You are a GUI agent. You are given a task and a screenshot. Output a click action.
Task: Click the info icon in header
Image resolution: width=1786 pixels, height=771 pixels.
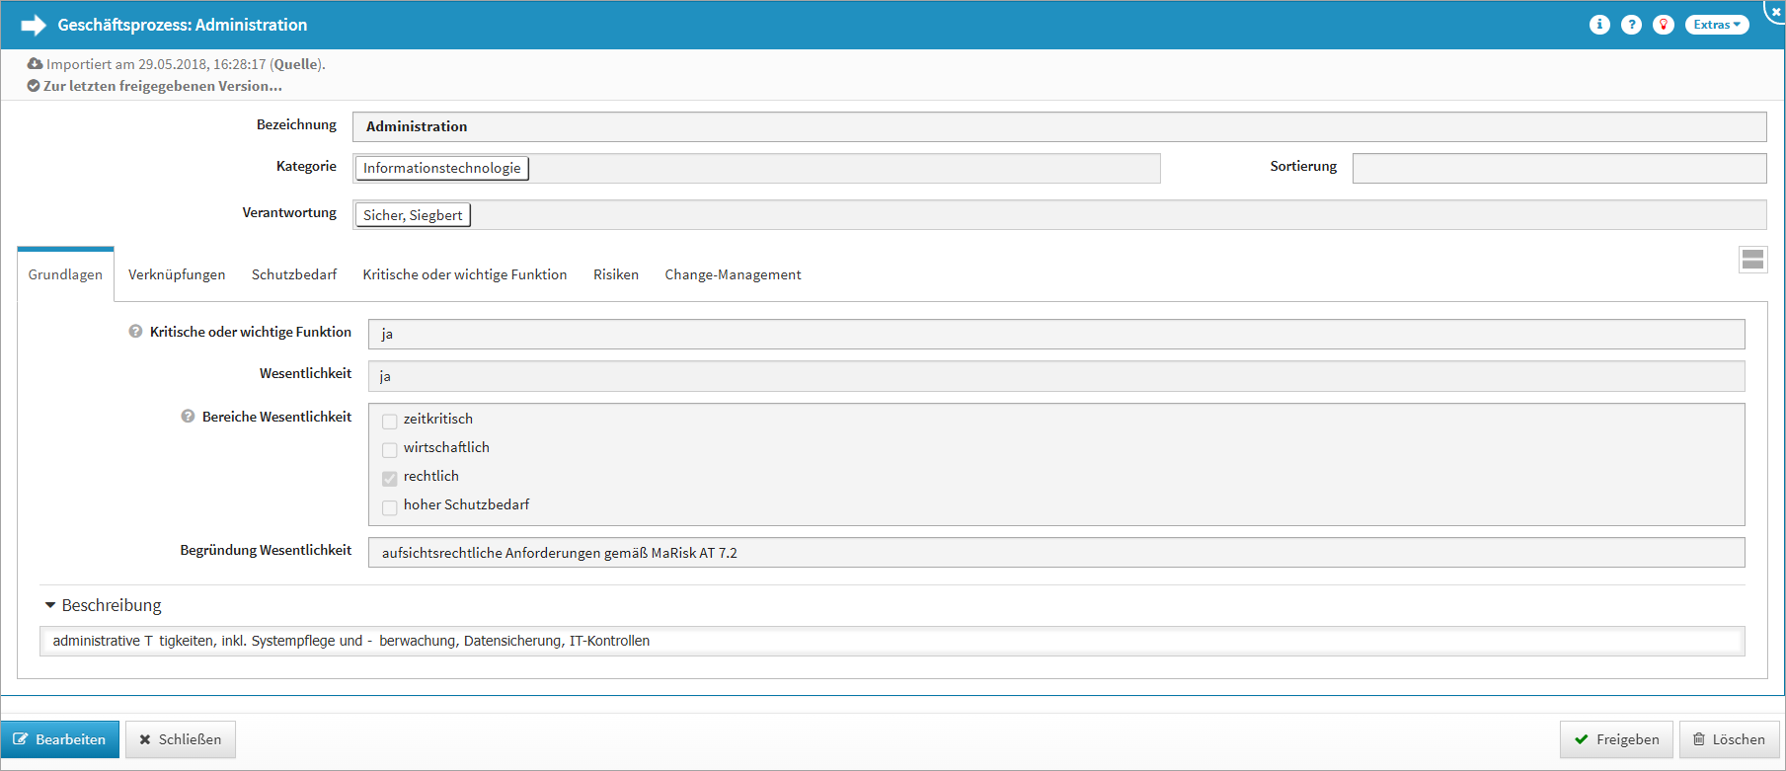[x=1599, y=25]
